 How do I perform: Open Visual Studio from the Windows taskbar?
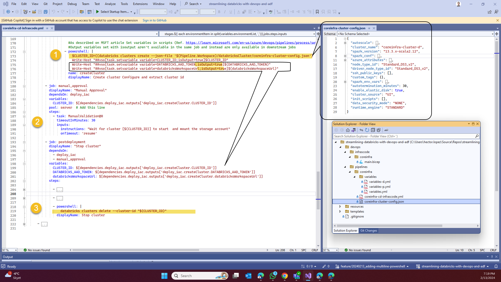308,276
